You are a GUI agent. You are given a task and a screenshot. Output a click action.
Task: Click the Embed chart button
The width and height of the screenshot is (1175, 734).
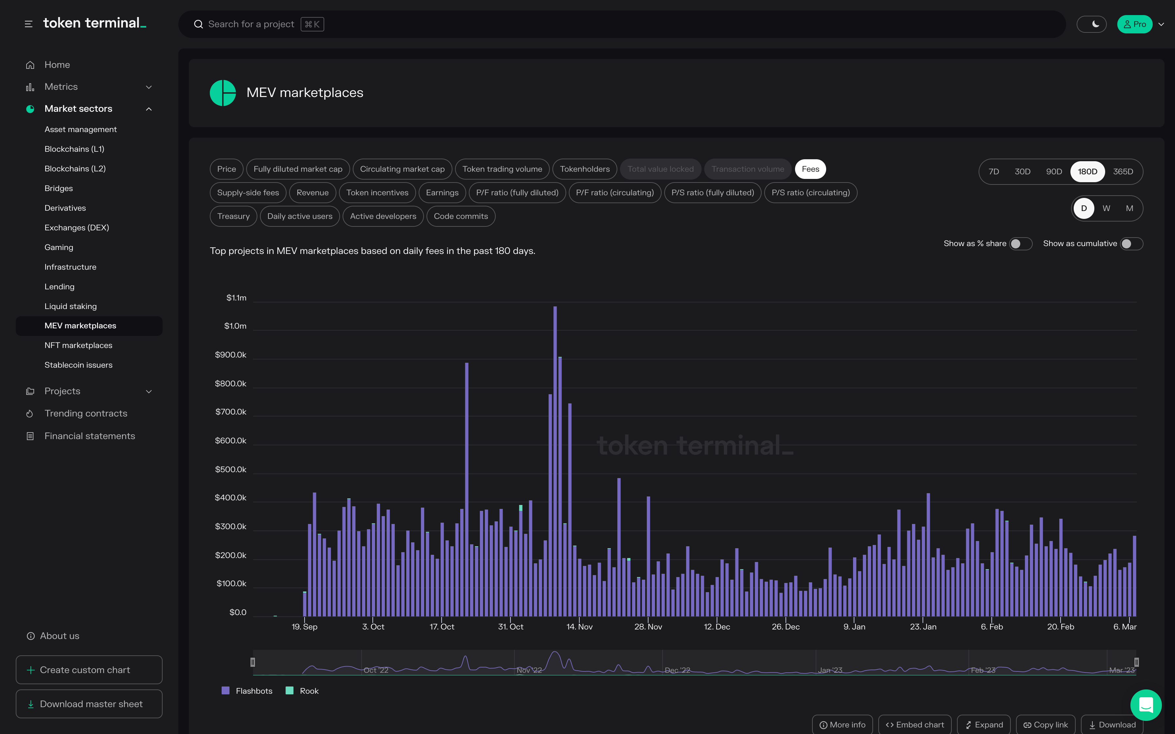[x=914, y=724]
